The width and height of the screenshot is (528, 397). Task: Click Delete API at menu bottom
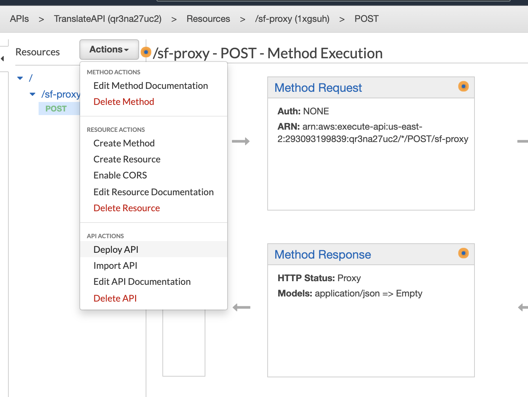click(115, 298)
